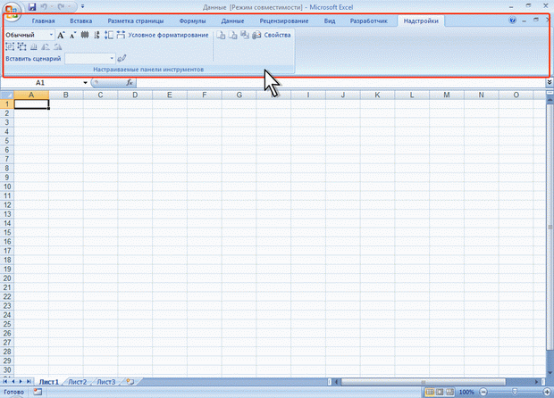The height and width of the screenshot is (398, 554).
Task: Click the group objects icon
Action: [10, 46]
